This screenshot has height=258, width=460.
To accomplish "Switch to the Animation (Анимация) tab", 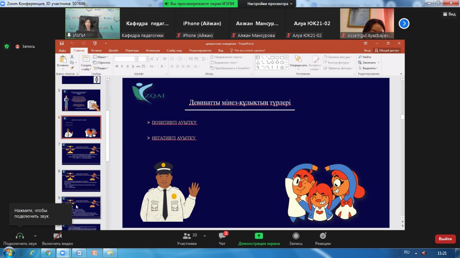I will click(x=153, y=51).
